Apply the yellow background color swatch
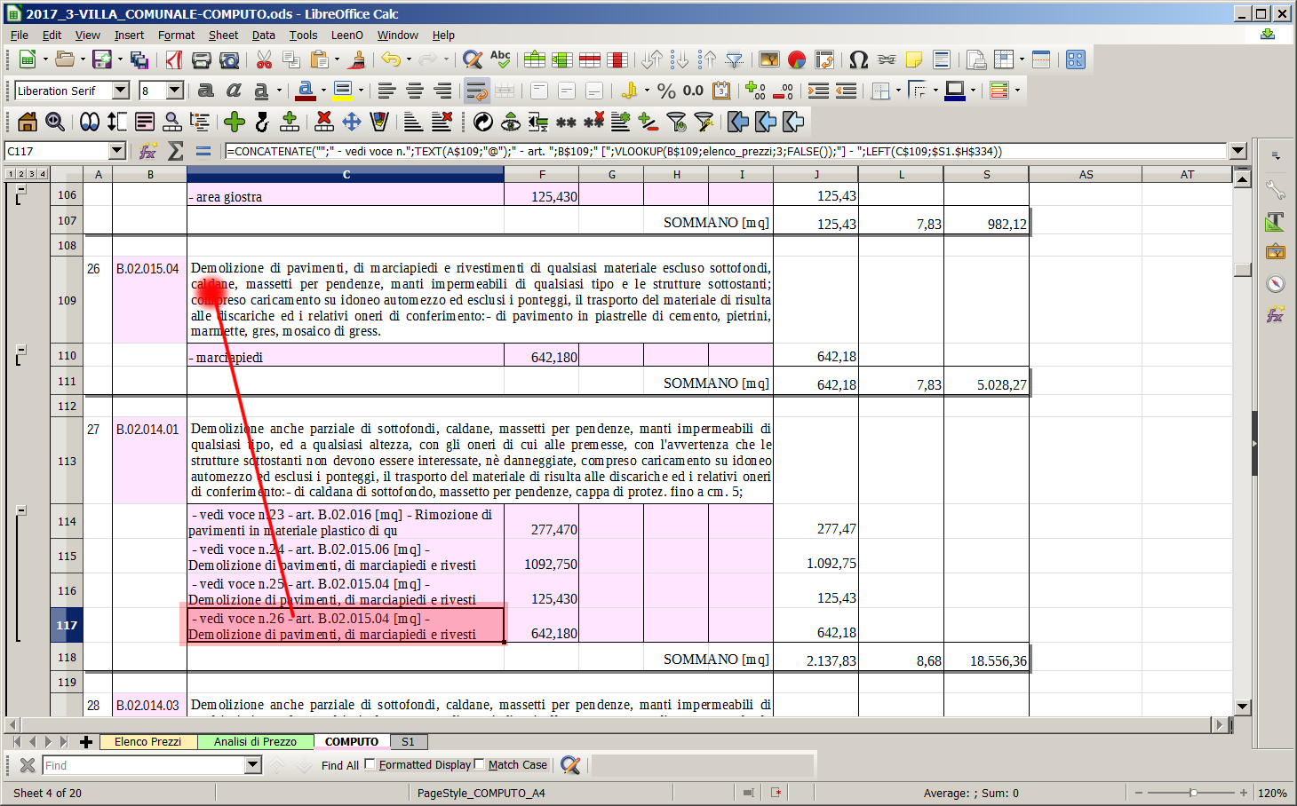Image resolution: width=1297 pixels, height=806 pixels. (x=343, y=91)
